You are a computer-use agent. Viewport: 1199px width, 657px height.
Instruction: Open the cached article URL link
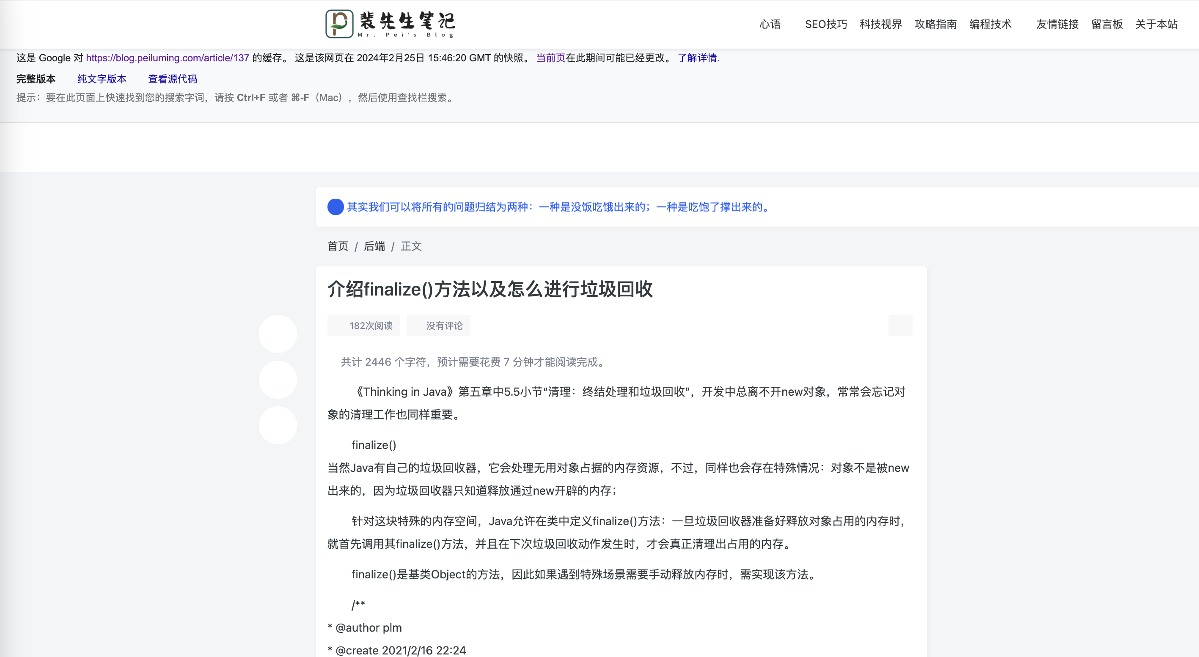(168, 57)
